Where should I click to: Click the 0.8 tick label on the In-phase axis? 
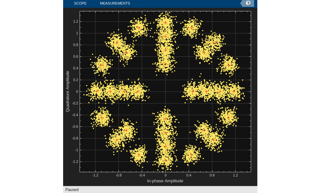pos(212,175)
